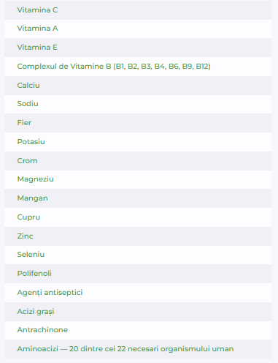Choose the Potasiu item
The image size is (278, 363).
138,142
